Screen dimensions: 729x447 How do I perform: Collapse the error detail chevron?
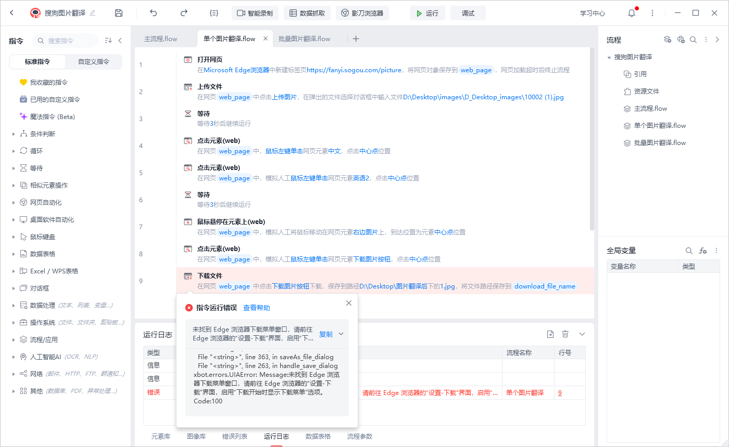point(341,334)
